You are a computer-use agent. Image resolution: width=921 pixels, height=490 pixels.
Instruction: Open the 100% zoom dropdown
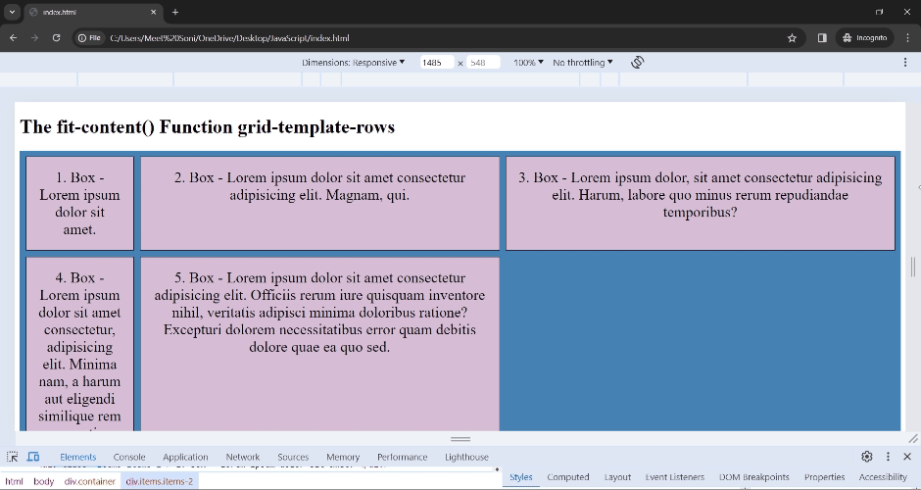[x=528, y=62]
